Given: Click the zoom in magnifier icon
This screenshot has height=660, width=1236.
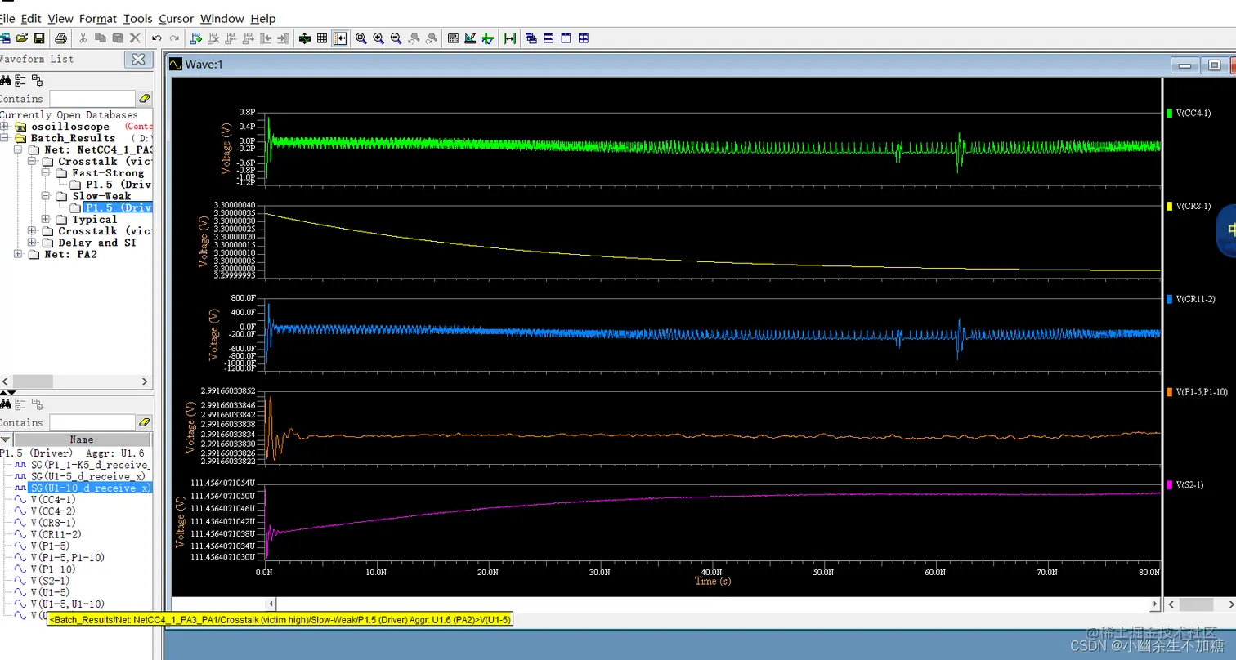Looking at the screenshot, I should tap(378, 38).
